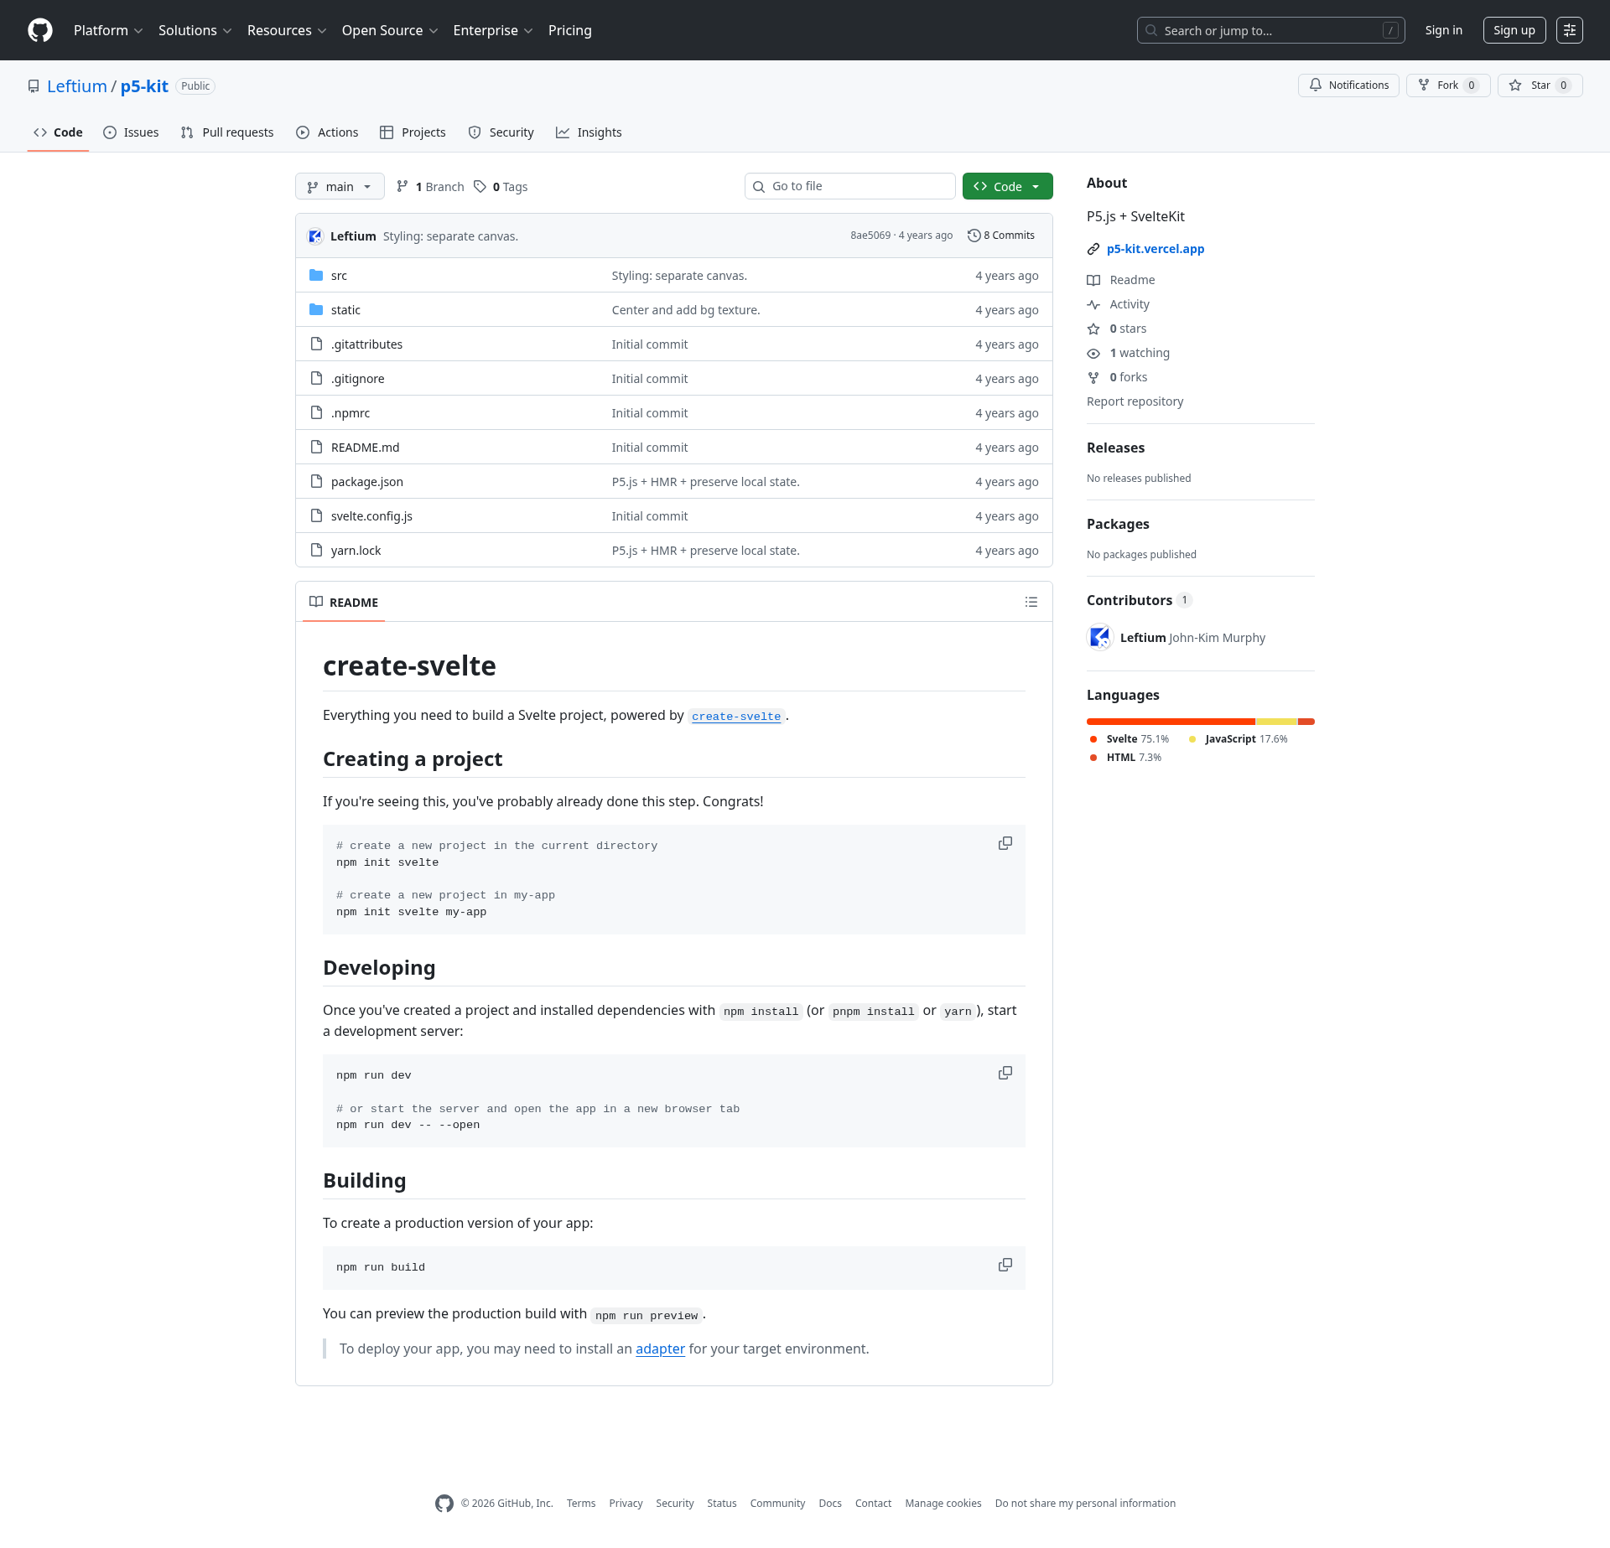Click the eye icon beside 1 watching
Screen dimensions: 1610x1548
1093,353
